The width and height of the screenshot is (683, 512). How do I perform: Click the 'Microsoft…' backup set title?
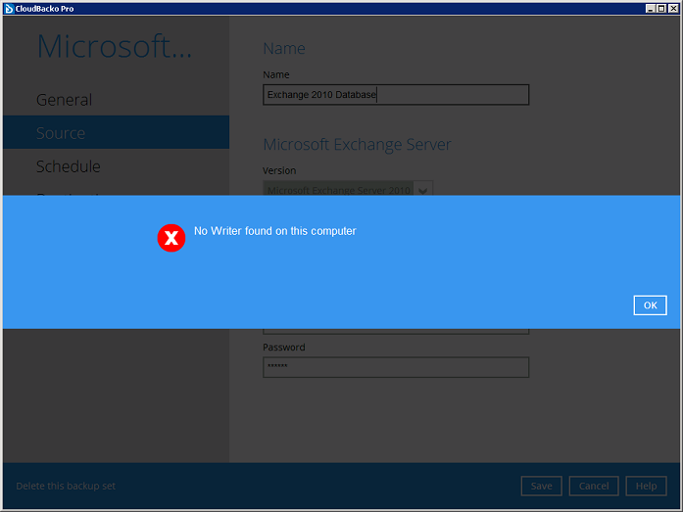114,46
